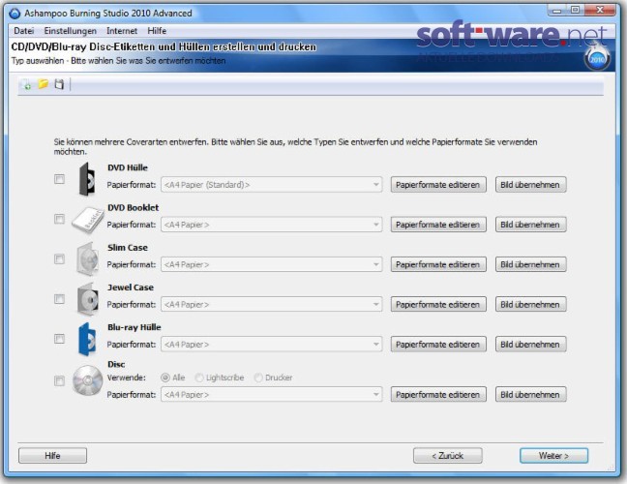The height and width of the screenshot is (484, 627).
Task: Minimize the Ashampoo Burning Studio window
Action: (557, 10)
